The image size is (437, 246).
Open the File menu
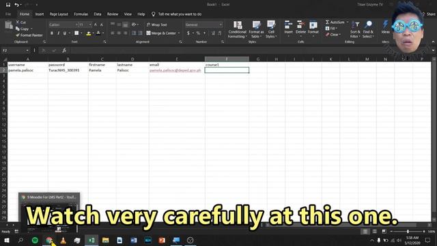tap(8, 14)
